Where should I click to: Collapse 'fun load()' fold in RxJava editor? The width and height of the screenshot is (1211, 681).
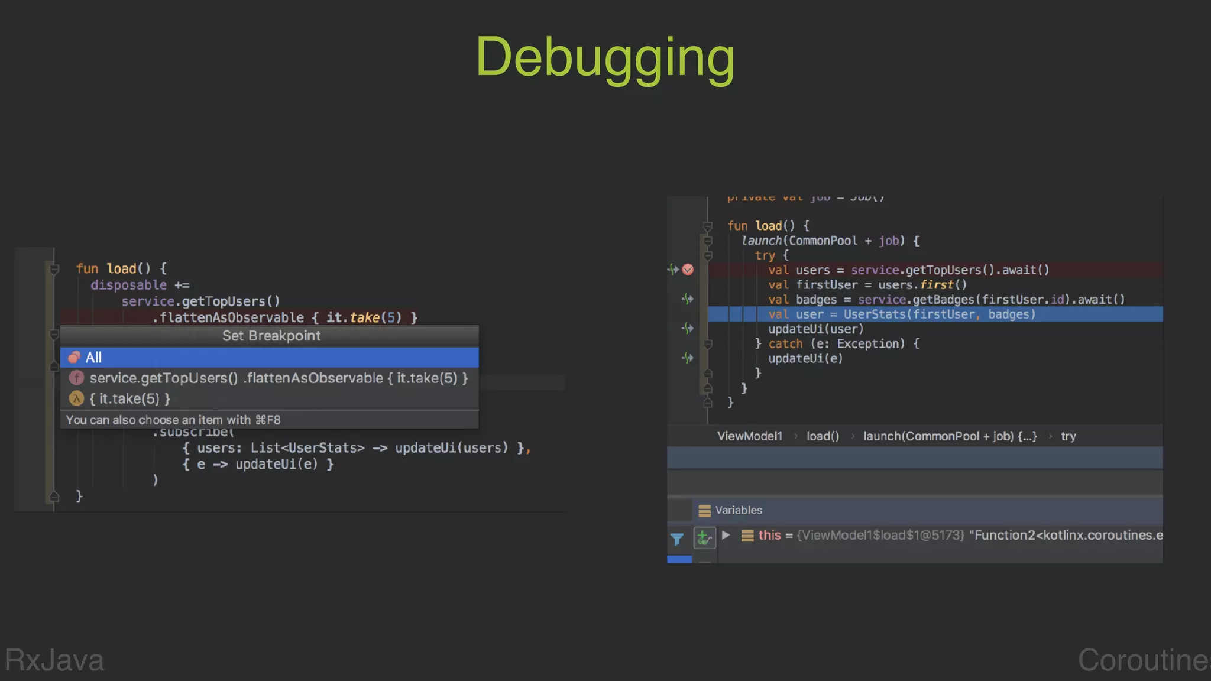54,269
